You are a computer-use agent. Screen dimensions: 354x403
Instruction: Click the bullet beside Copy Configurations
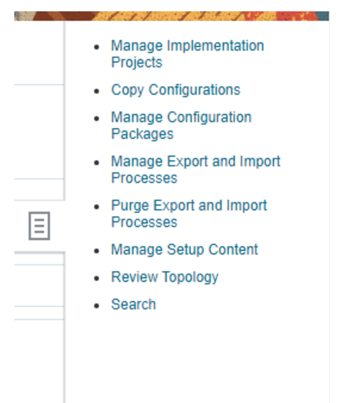click(x=97, y=91)
